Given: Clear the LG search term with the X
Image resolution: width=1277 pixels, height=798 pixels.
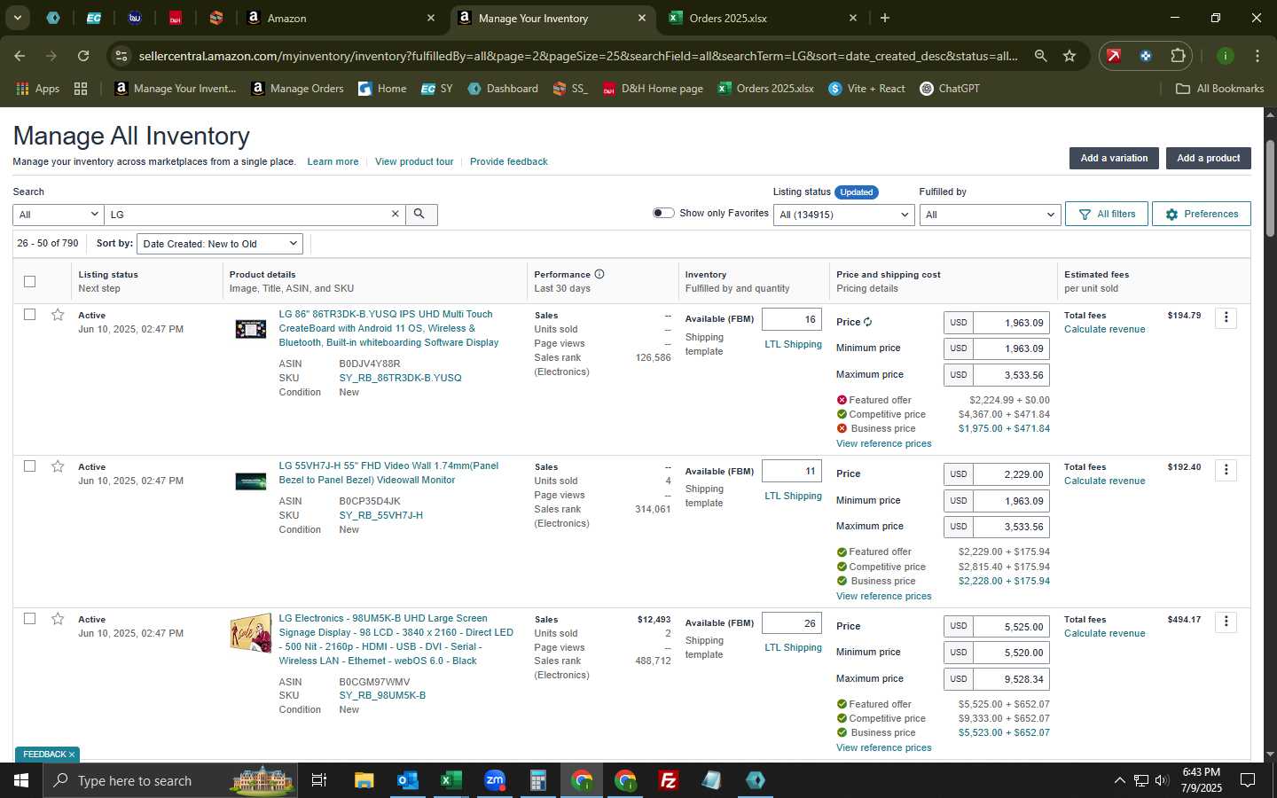Looking at the screenshot, I should coord(396,215).
